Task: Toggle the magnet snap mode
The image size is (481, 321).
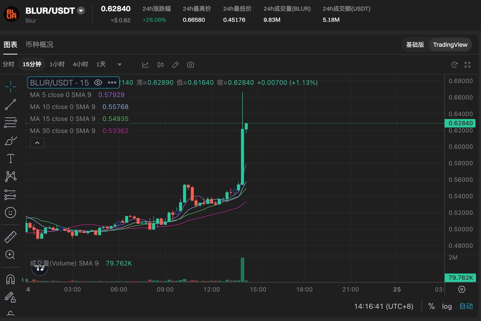Action: tap(10, 279)
